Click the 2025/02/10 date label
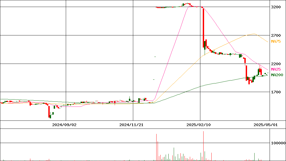This screenshot has height=161, width=286. pos(199,125)
